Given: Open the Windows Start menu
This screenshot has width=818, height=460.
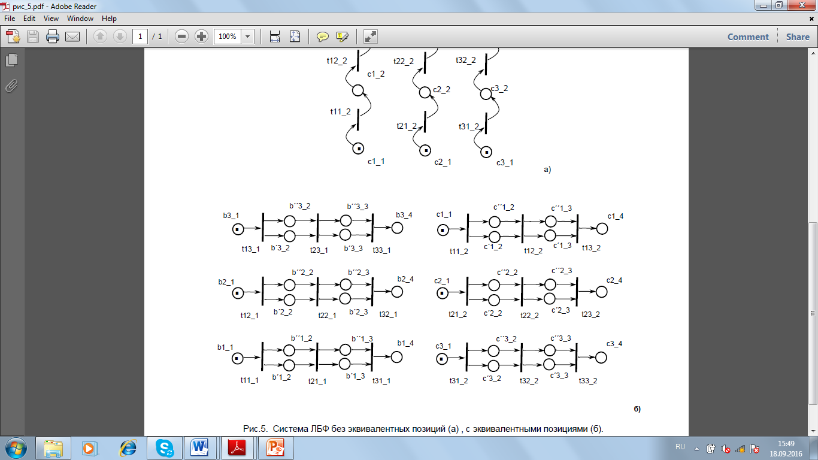Looking at the screenshot, I should [14, 448].
